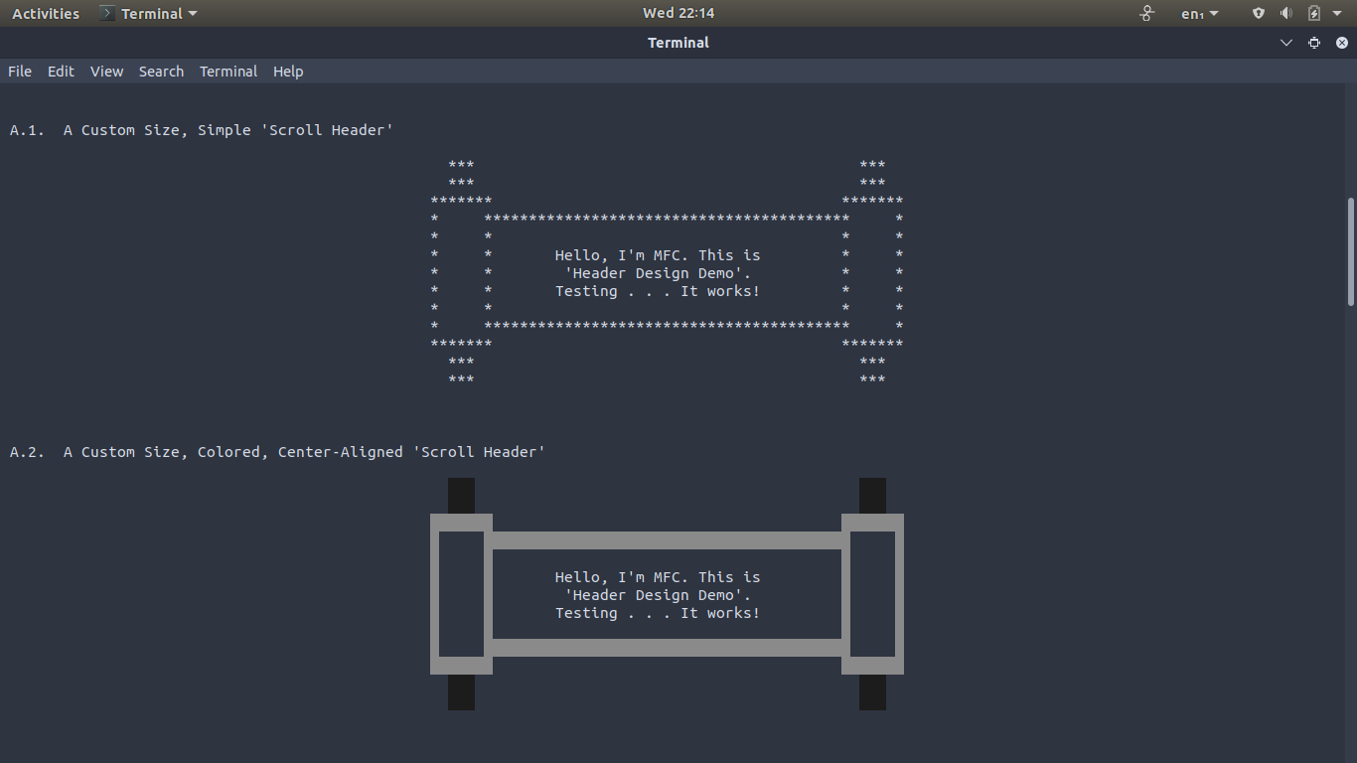
Task: Open the clock showing Wed 22:14
Action: pyautogui.click(x=678, y=13)
